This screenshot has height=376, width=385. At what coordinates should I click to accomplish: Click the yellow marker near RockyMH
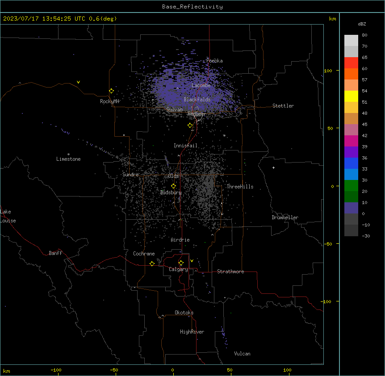[x=111, y=91]
